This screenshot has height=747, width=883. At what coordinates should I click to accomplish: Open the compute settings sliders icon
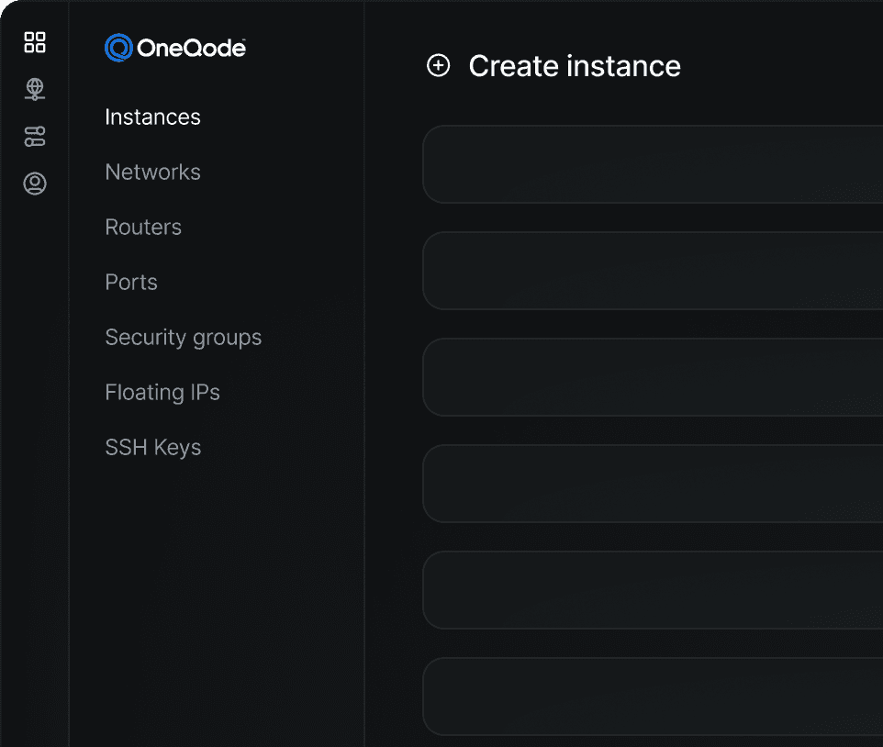[35, 136]
